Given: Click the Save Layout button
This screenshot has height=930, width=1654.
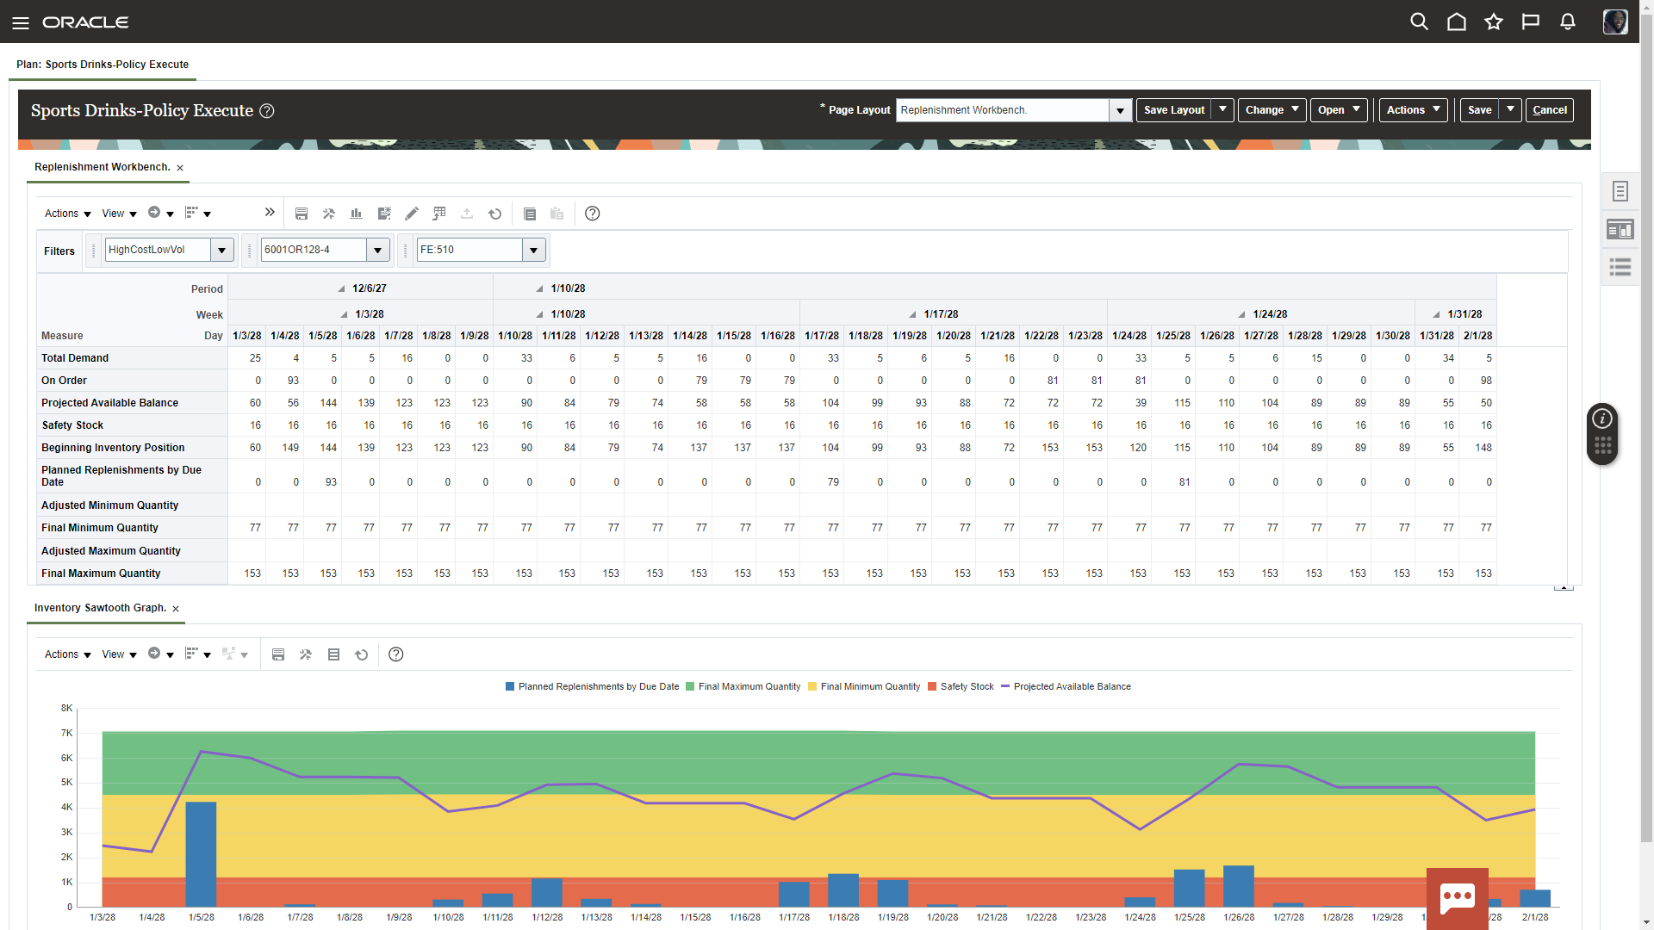Looking at the screenshot, I should pos(1173,110).
